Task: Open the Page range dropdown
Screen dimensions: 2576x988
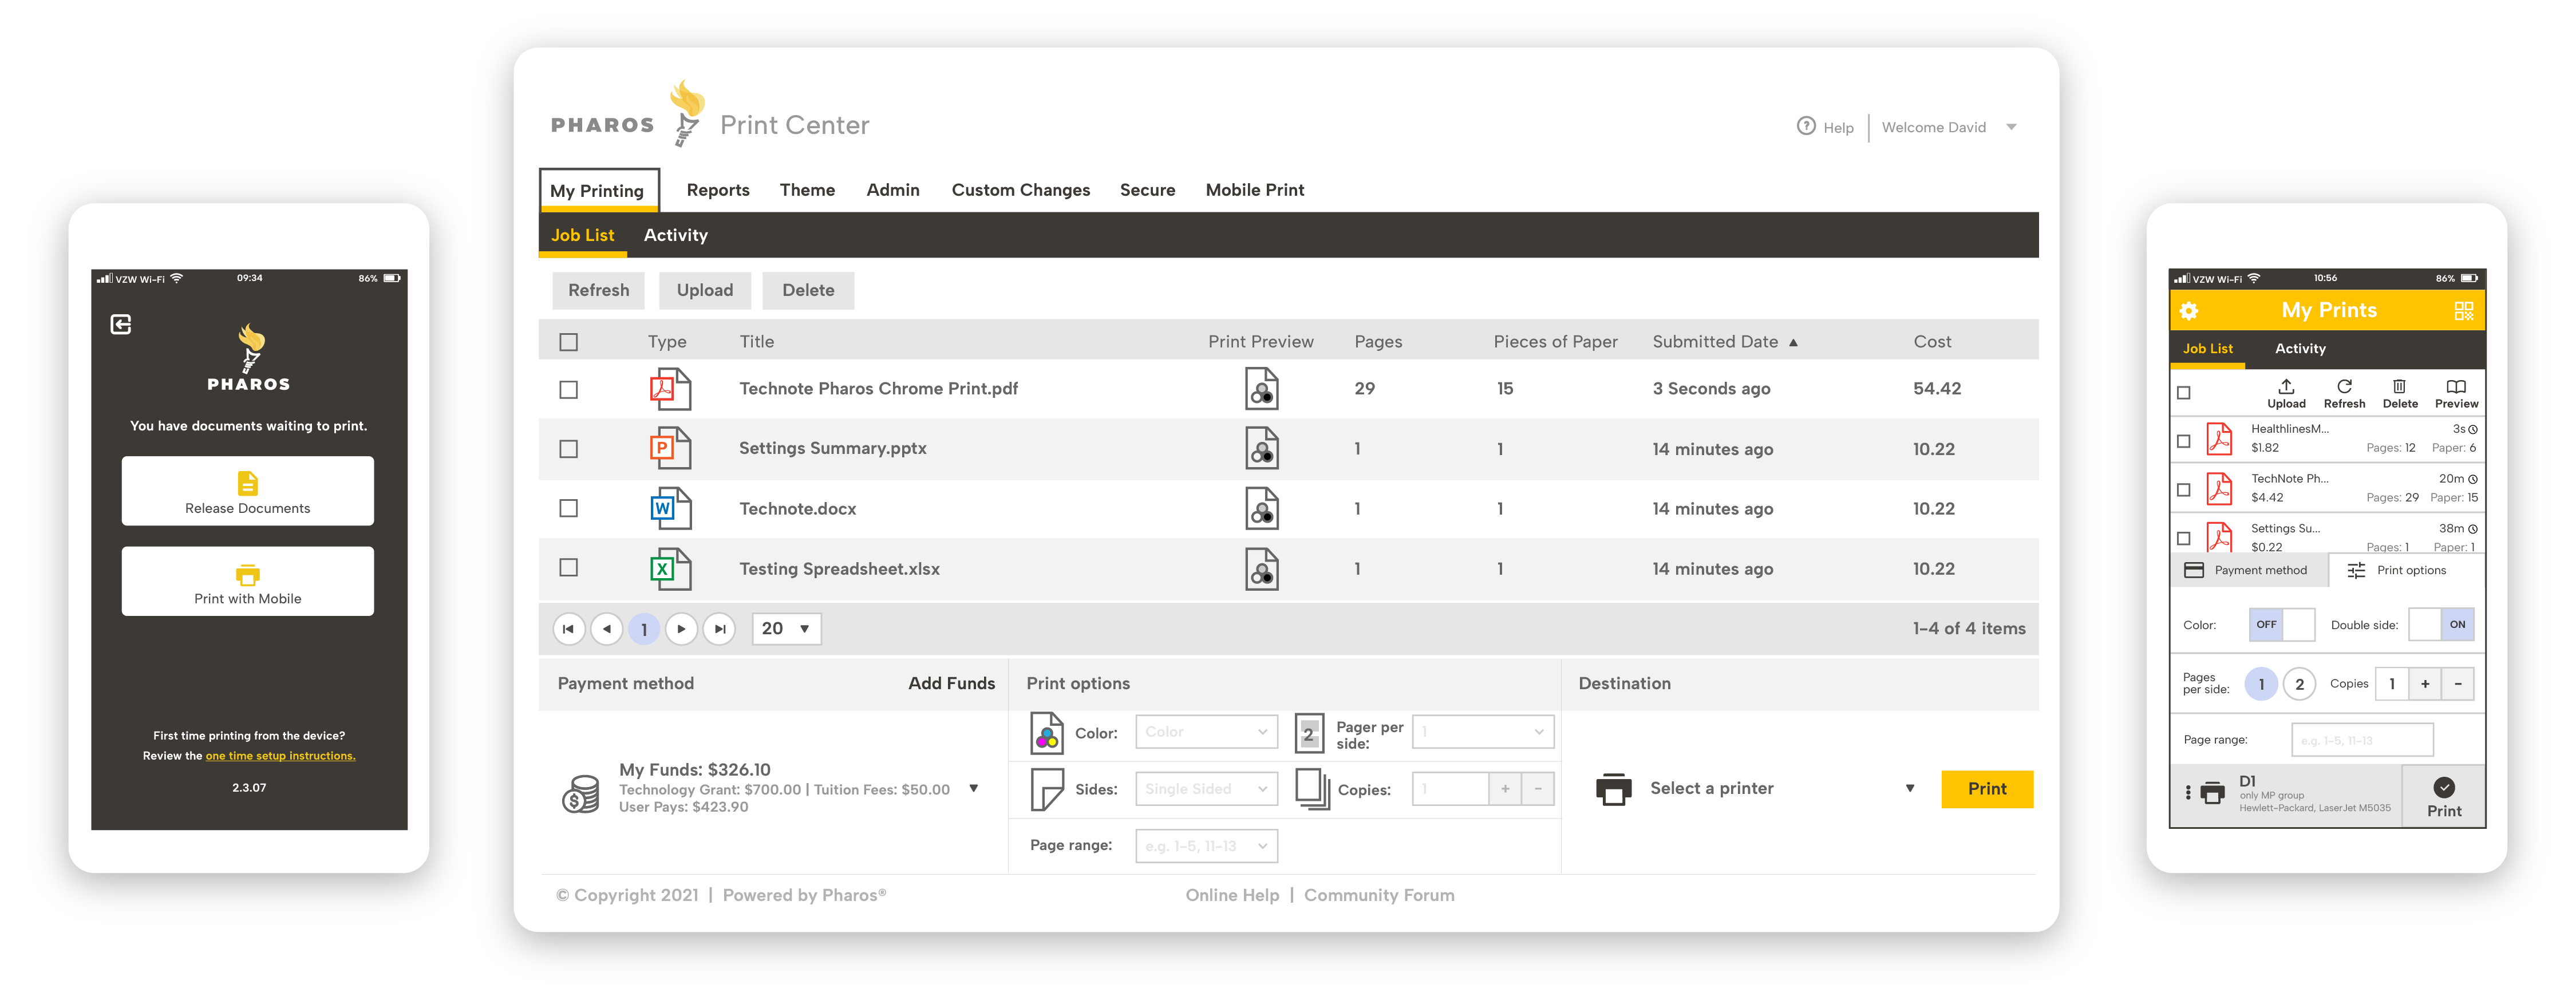Action: (x=1206, y=846)
